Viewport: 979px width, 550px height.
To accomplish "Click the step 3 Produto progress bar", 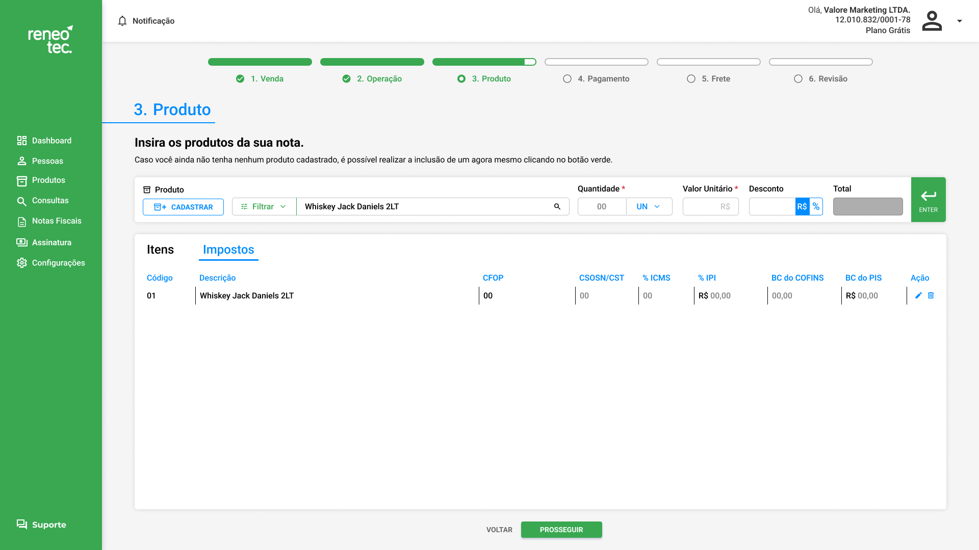I will point(484,62).
